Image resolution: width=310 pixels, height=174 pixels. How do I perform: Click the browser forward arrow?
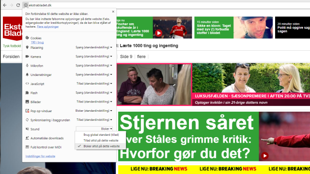(12, 5)
